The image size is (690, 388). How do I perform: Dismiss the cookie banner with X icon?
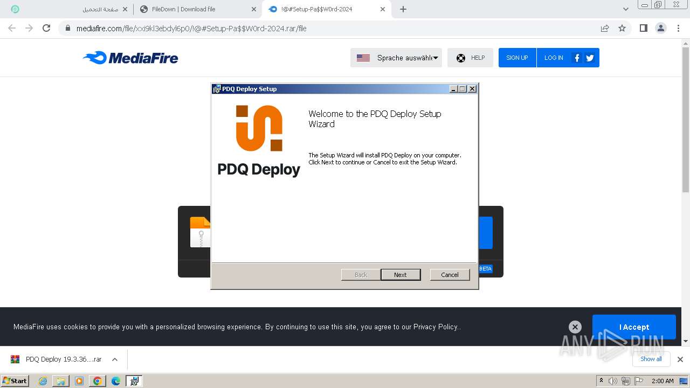tap(575, 327)
